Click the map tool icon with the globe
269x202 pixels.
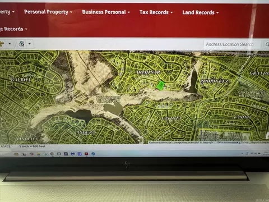point(21,44)
